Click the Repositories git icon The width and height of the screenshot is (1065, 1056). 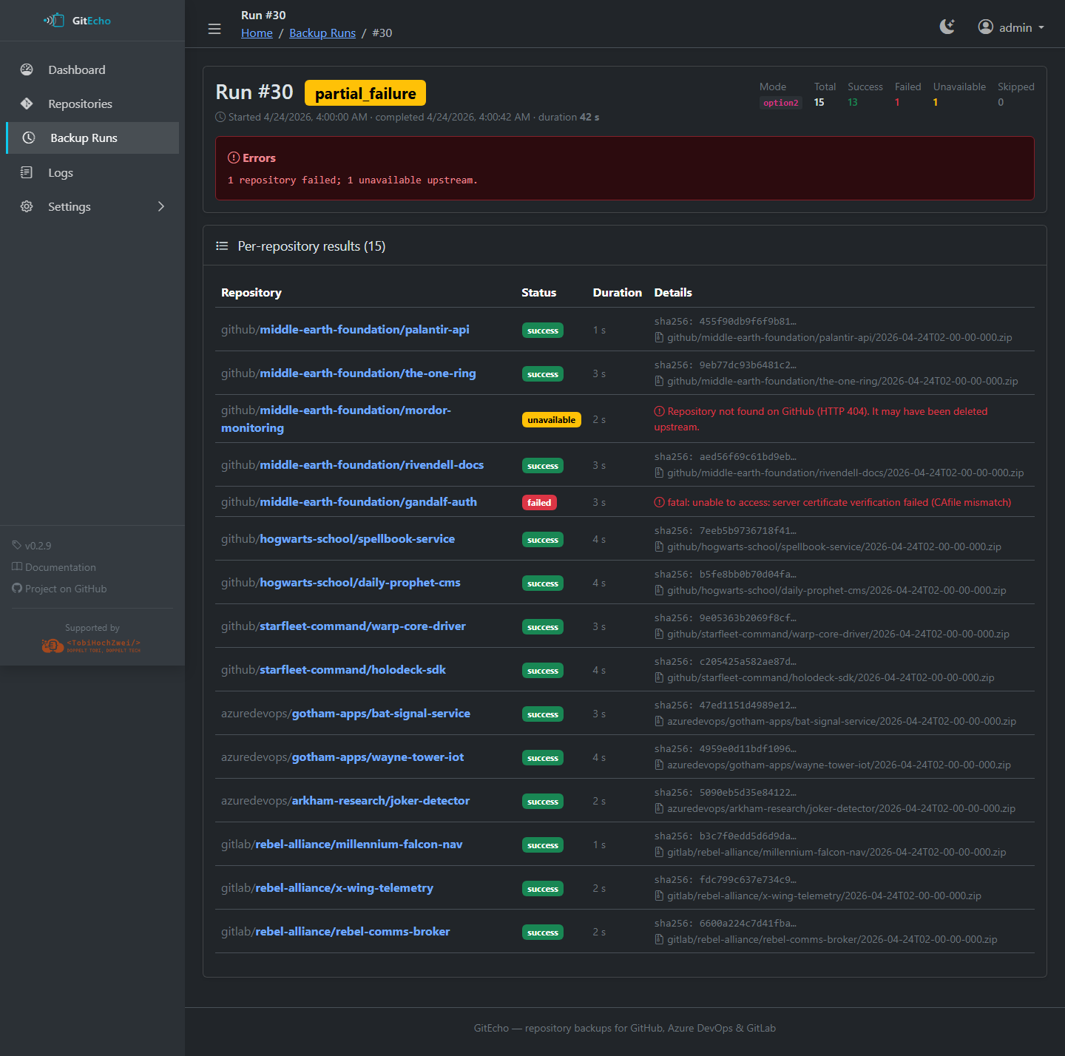coord(27,104)
